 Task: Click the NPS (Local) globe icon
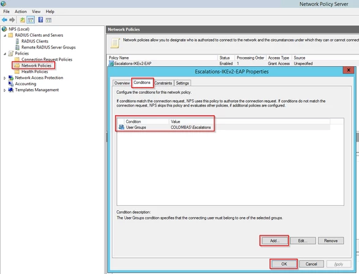coord(4,29)
